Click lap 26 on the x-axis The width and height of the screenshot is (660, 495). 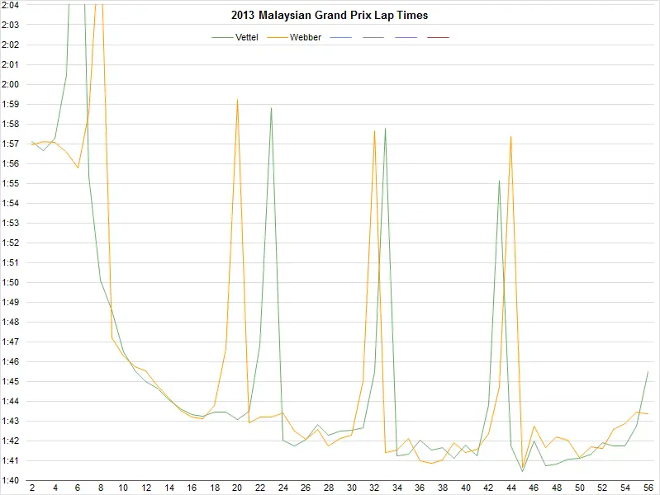click(306, 488)
